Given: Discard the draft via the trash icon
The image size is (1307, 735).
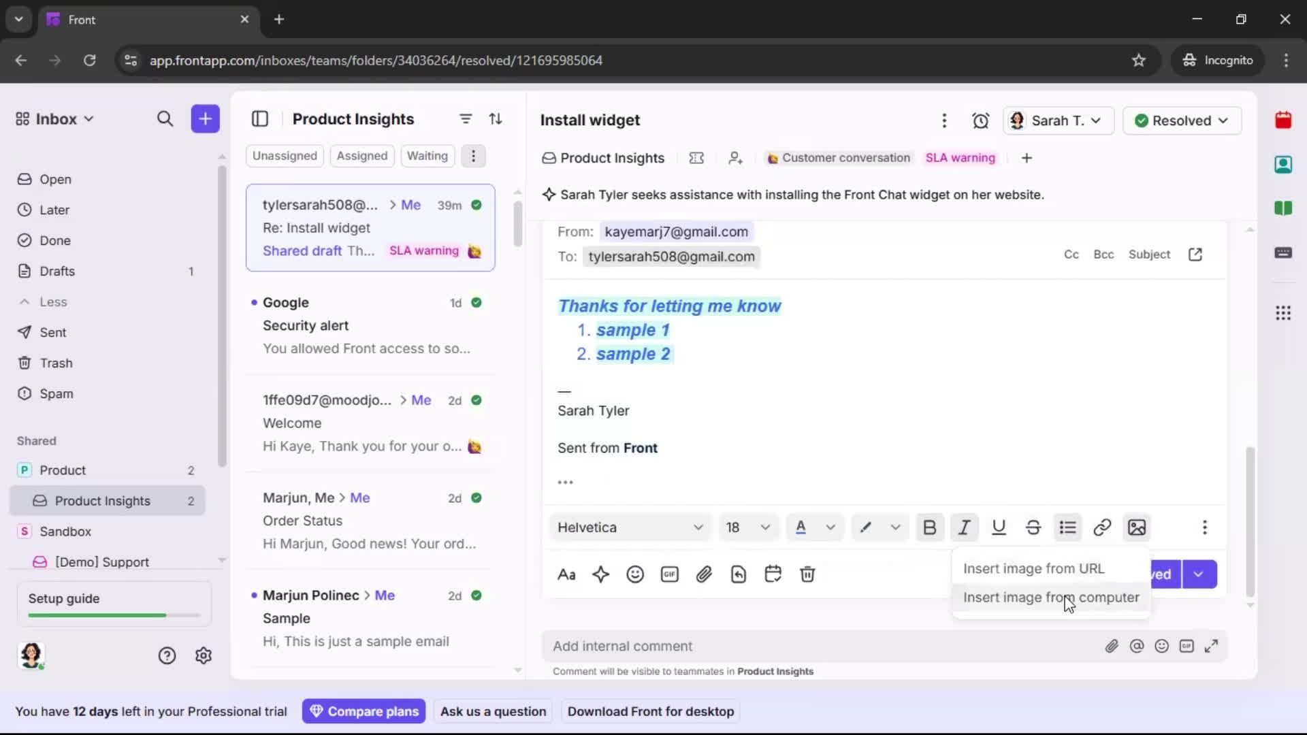Looking at the screenshot, I should [807, 575].
